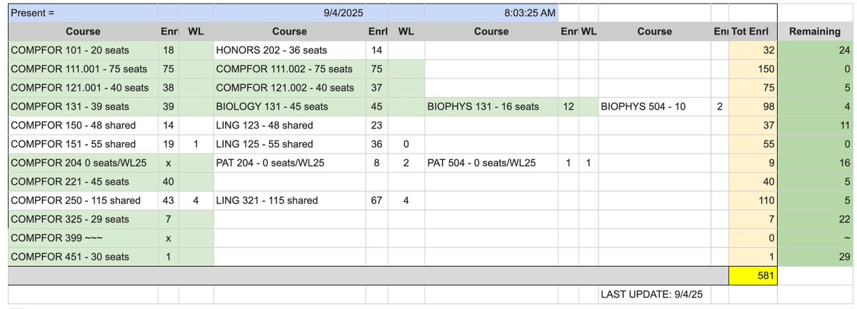Select the COMPFOR 451 - 30 seats cell
Viewport: 857px width, 309px height.
[x=83, y=256]
